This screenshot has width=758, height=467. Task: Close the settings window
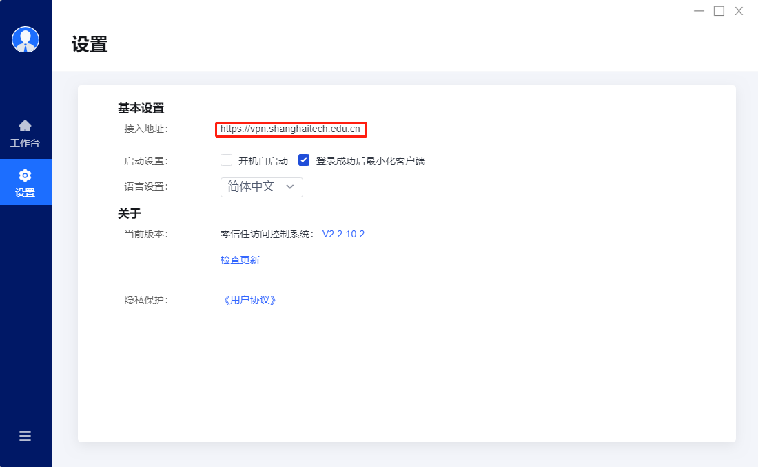(739, 11)
